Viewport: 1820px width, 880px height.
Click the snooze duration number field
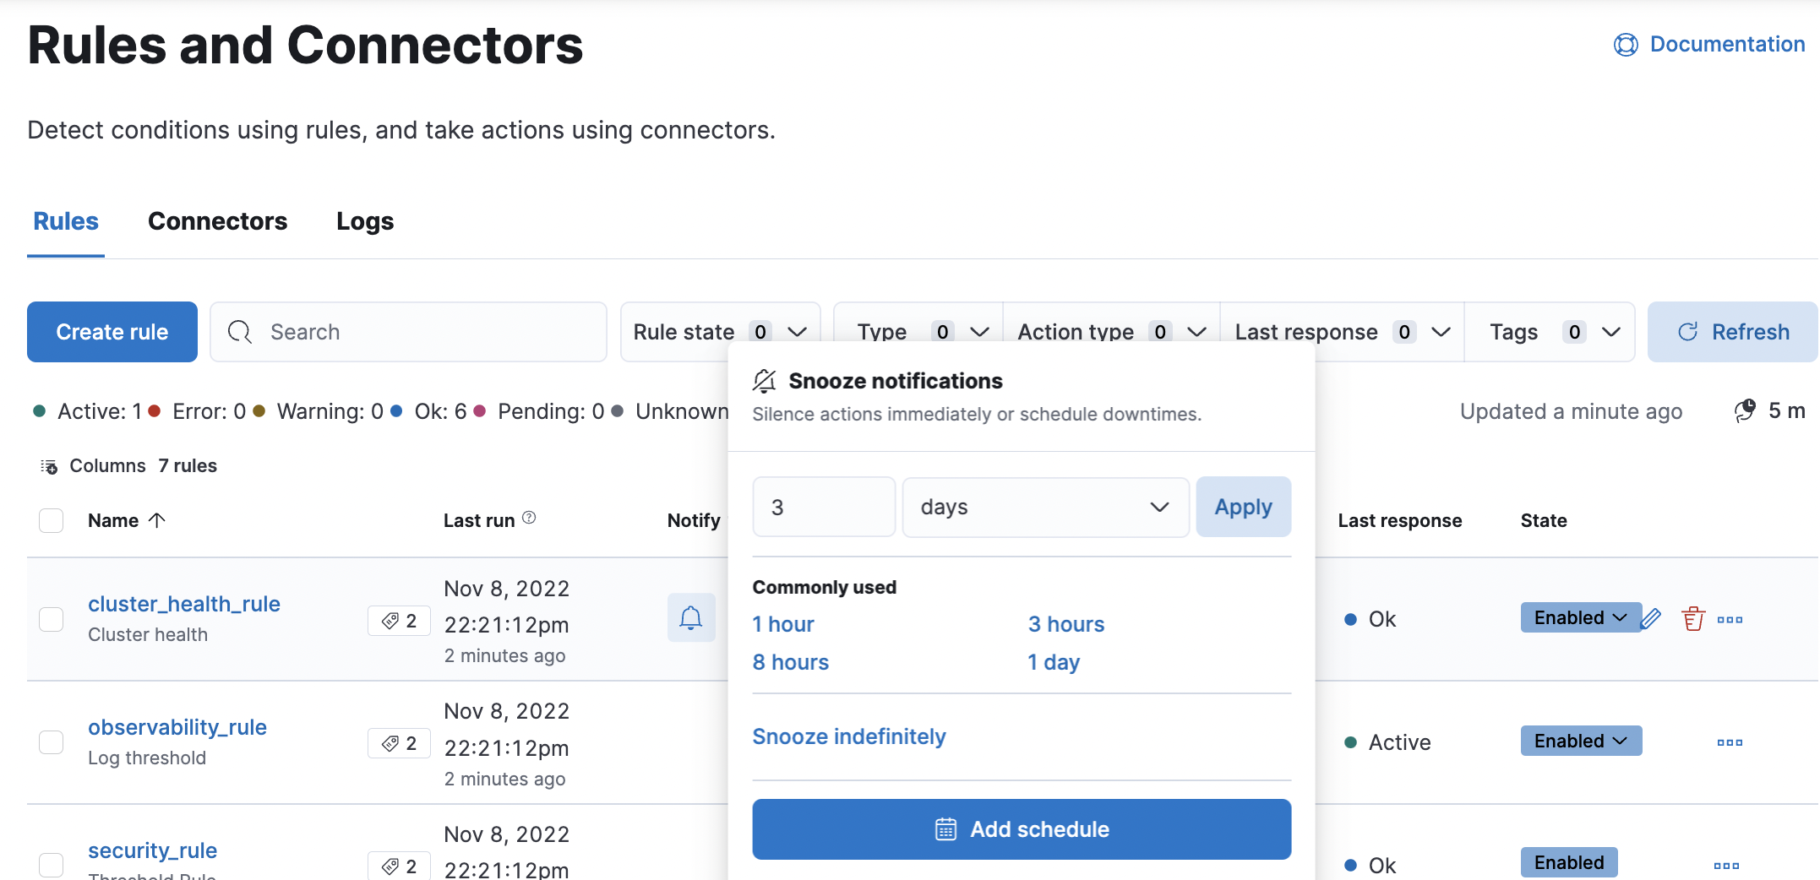click(823, 507)
